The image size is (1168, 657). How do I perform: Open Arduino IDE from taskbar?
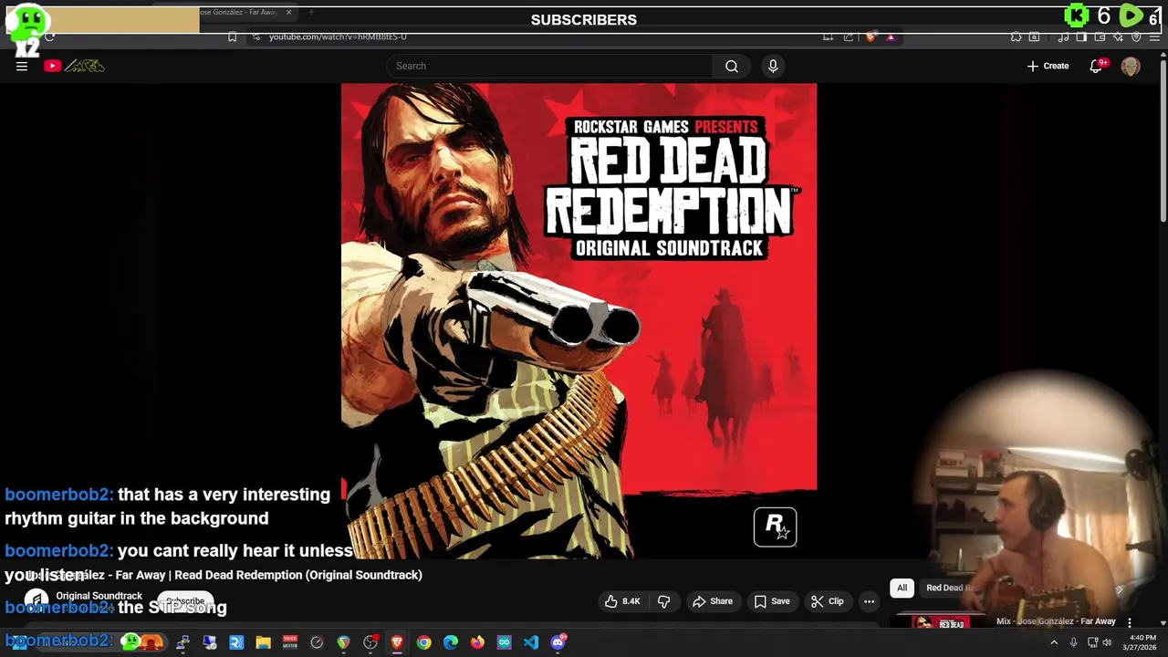coord(504,642)
